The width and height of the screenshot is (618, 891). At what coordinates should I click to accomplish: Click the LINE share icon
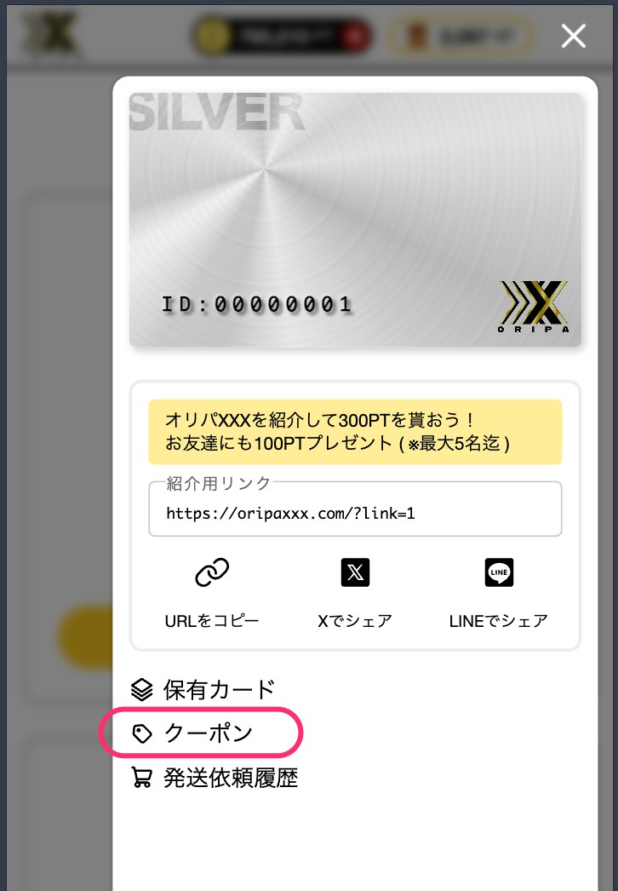(x=499, y=572)
